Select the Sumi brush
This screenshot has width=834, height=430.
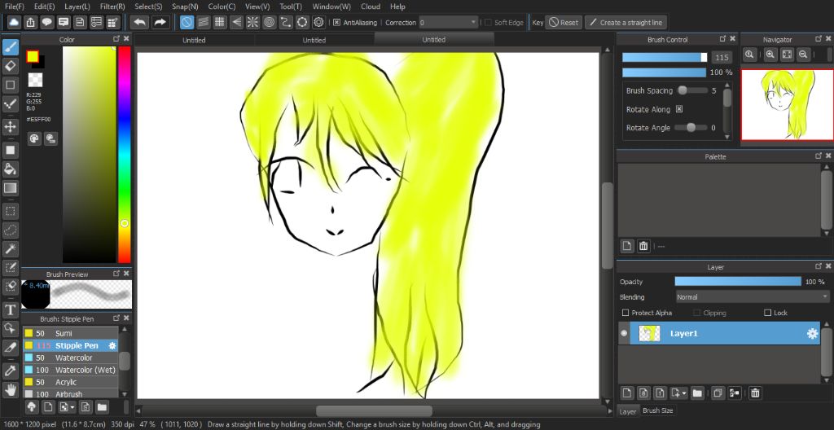(x=70, y=333)
